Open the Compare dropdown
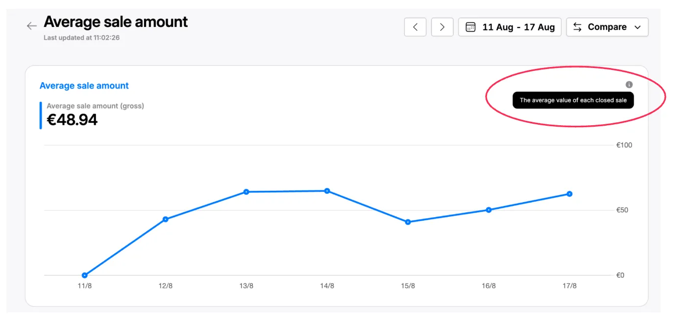The width and height of the screenshot is (685, 319). (x=607, y=27)
